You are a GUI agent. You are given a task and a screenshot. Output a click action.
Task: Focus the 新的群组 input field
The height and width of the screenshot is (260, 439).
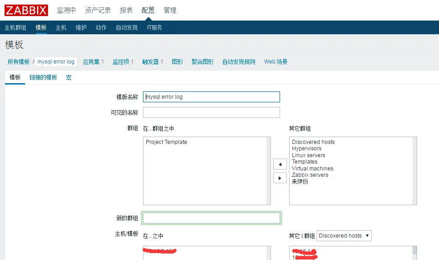[x=212, y=218]
